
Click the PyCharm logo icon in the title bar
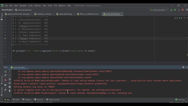(2, 6)
